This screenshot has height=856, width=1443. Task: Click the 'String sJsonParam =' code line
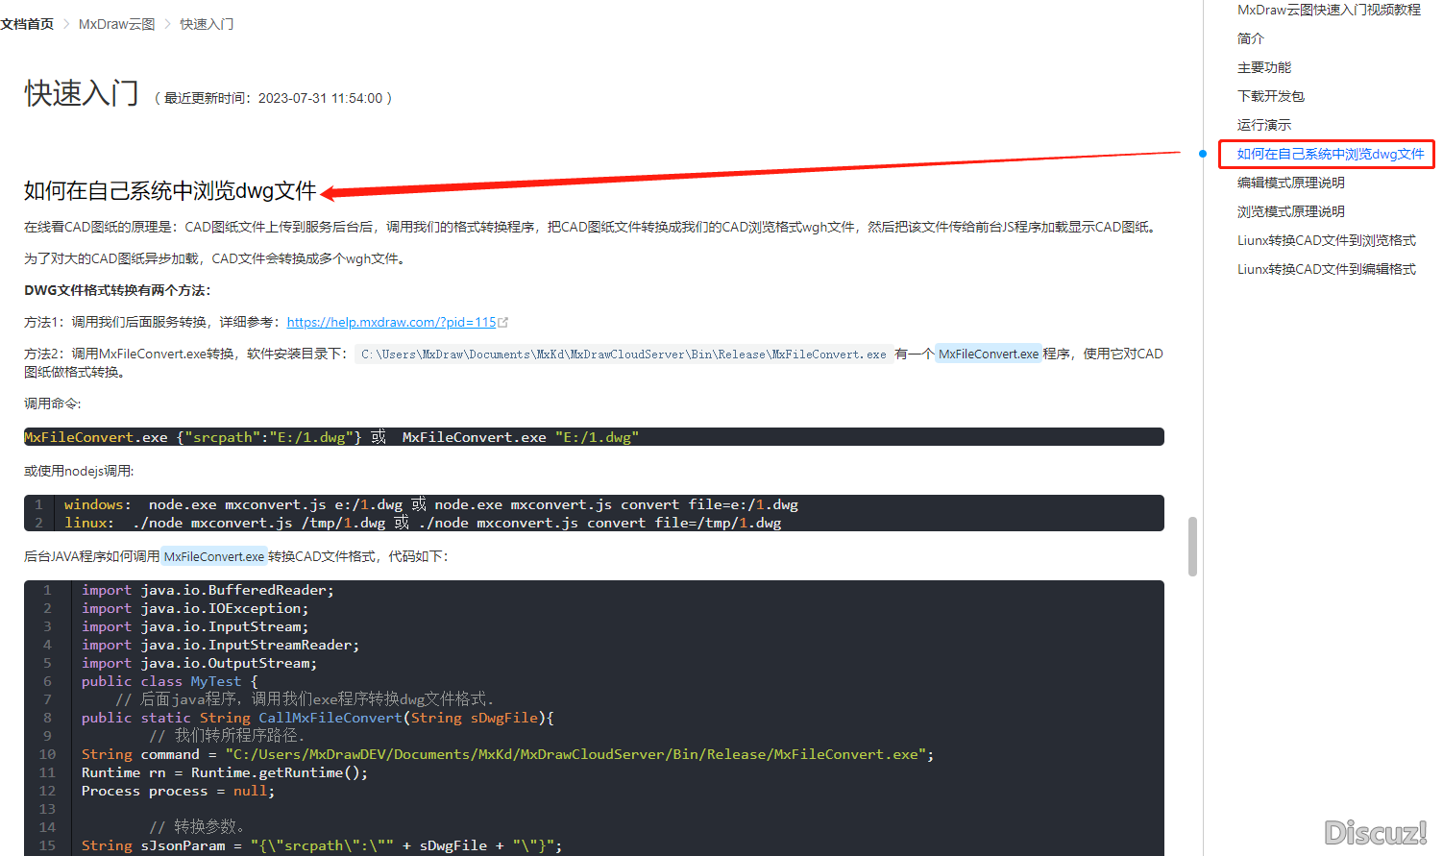tap(322, 845)
